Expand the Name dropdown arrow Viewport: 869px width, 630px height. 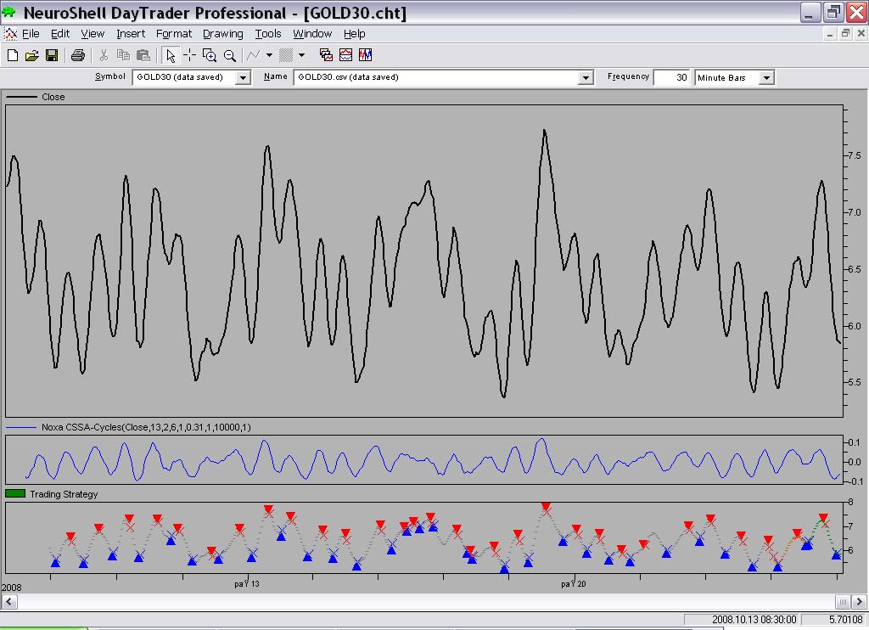[x=586, y=77]
